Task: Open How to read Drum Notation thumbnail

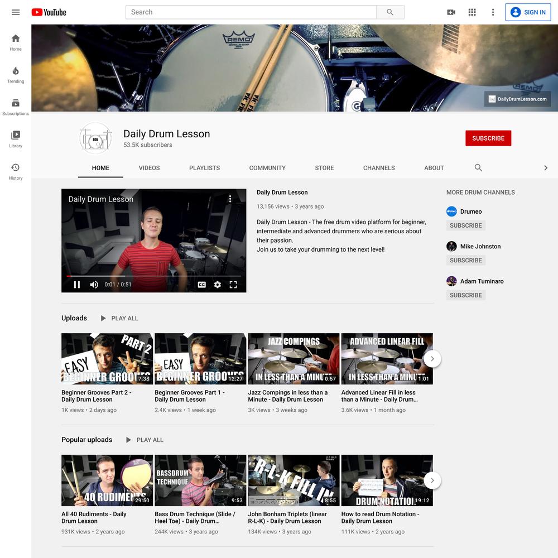Action: tap(387, 480)
